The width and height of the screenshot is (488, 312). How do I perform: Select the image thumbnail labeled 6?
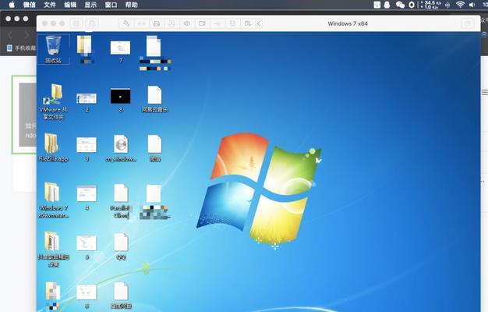tap(87, 296)
